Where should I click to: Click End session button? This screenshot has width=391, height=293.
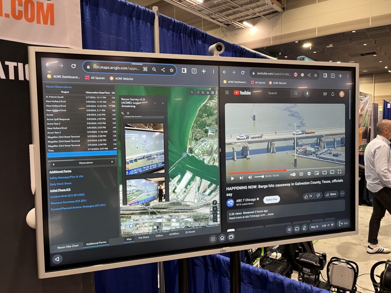[x=343, y=224]
